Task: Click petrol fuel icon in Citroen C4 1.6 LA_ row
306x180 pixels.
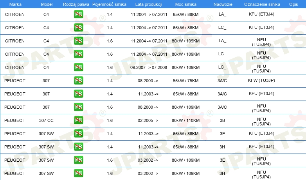Action: pyautogui.click(x=78, y=41)
